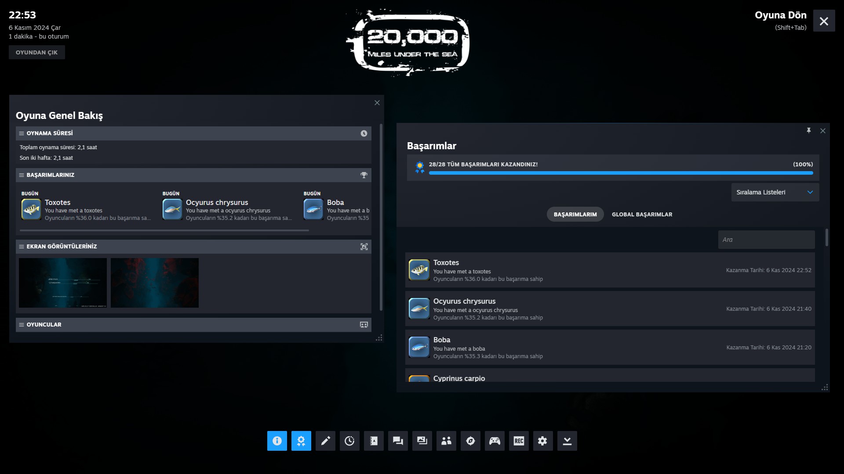Image resolution: width=844 pixels, height=474 pixels.
Task: Open the Notes pencil icon in toolbar
Action: click(x=325, y=441)
